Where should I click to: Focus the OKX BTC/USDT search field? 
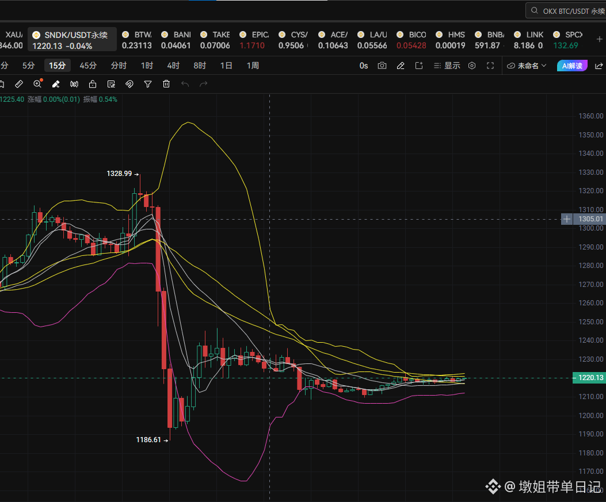566,11
